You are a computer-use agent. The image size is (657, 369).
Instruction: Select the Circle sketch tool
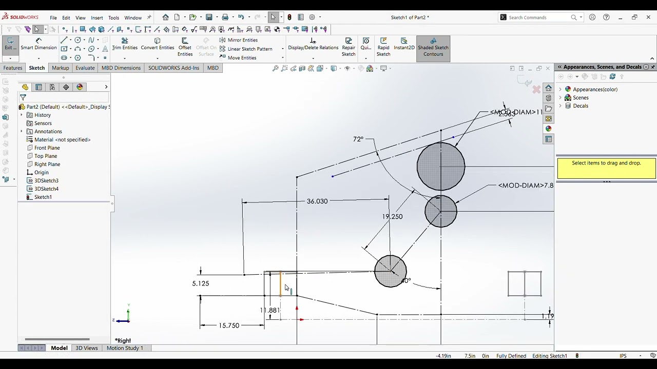point(78,40)
